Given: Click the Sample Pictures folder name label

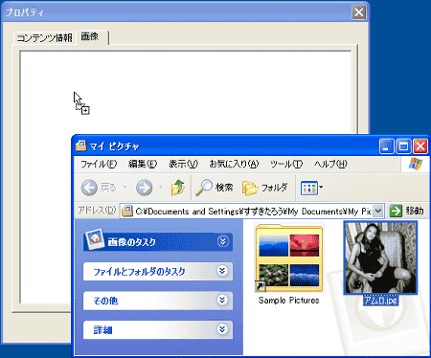Looking at the screenshot, I should tap(288, 301).
